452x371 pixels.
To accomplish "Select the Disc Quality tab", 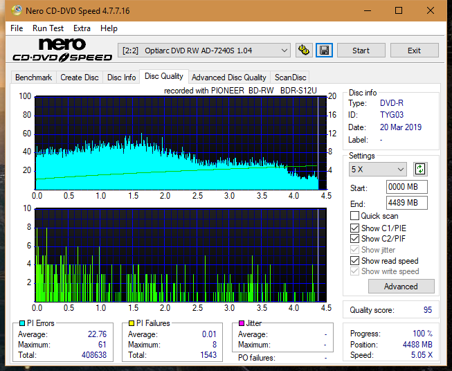I will 164,76.
